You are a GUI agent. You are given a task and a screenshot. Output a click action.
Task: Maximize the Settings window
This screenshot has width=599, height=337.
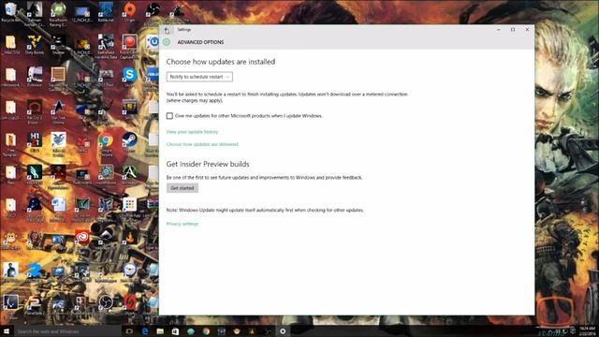[x=513, y=29]
